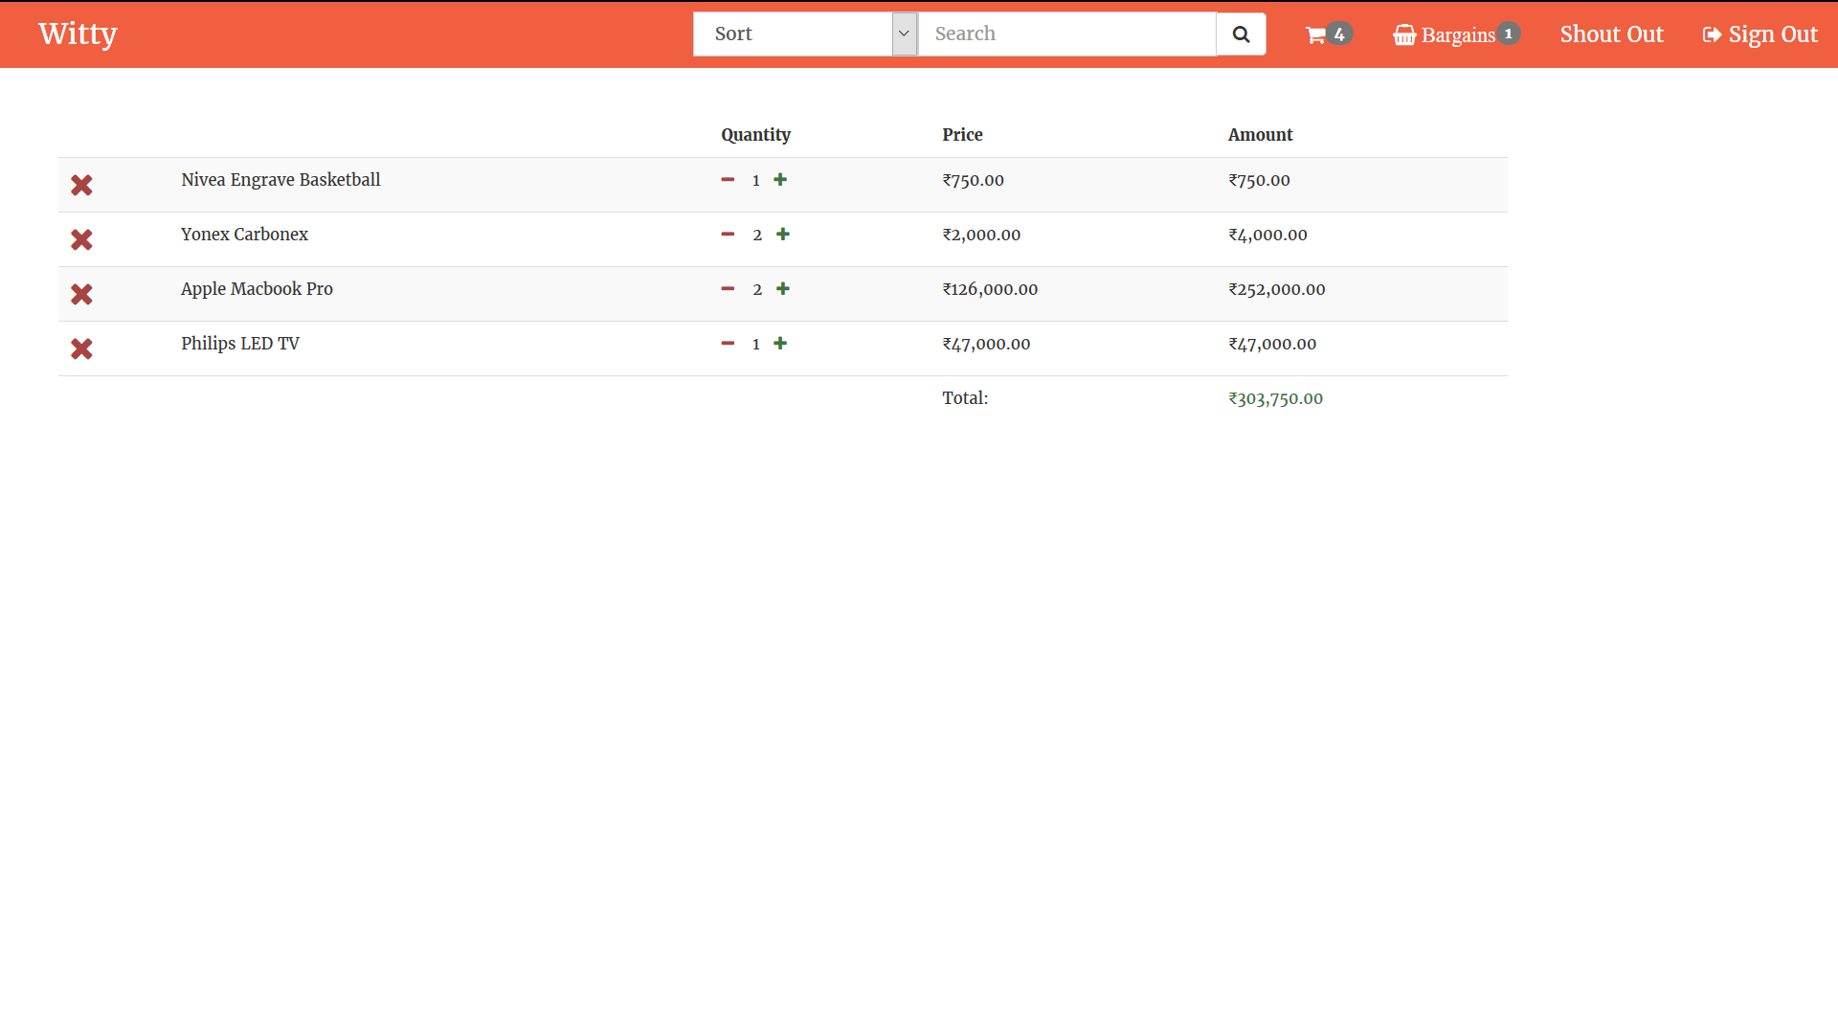Remove Nivea Engrave Basketball from cart
This screenshot has width=1838, height=1034.
click(81, 185)
